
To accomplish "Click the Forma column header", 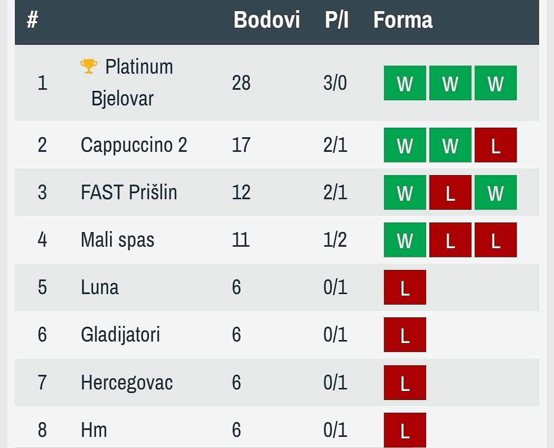I will [403, 20].
